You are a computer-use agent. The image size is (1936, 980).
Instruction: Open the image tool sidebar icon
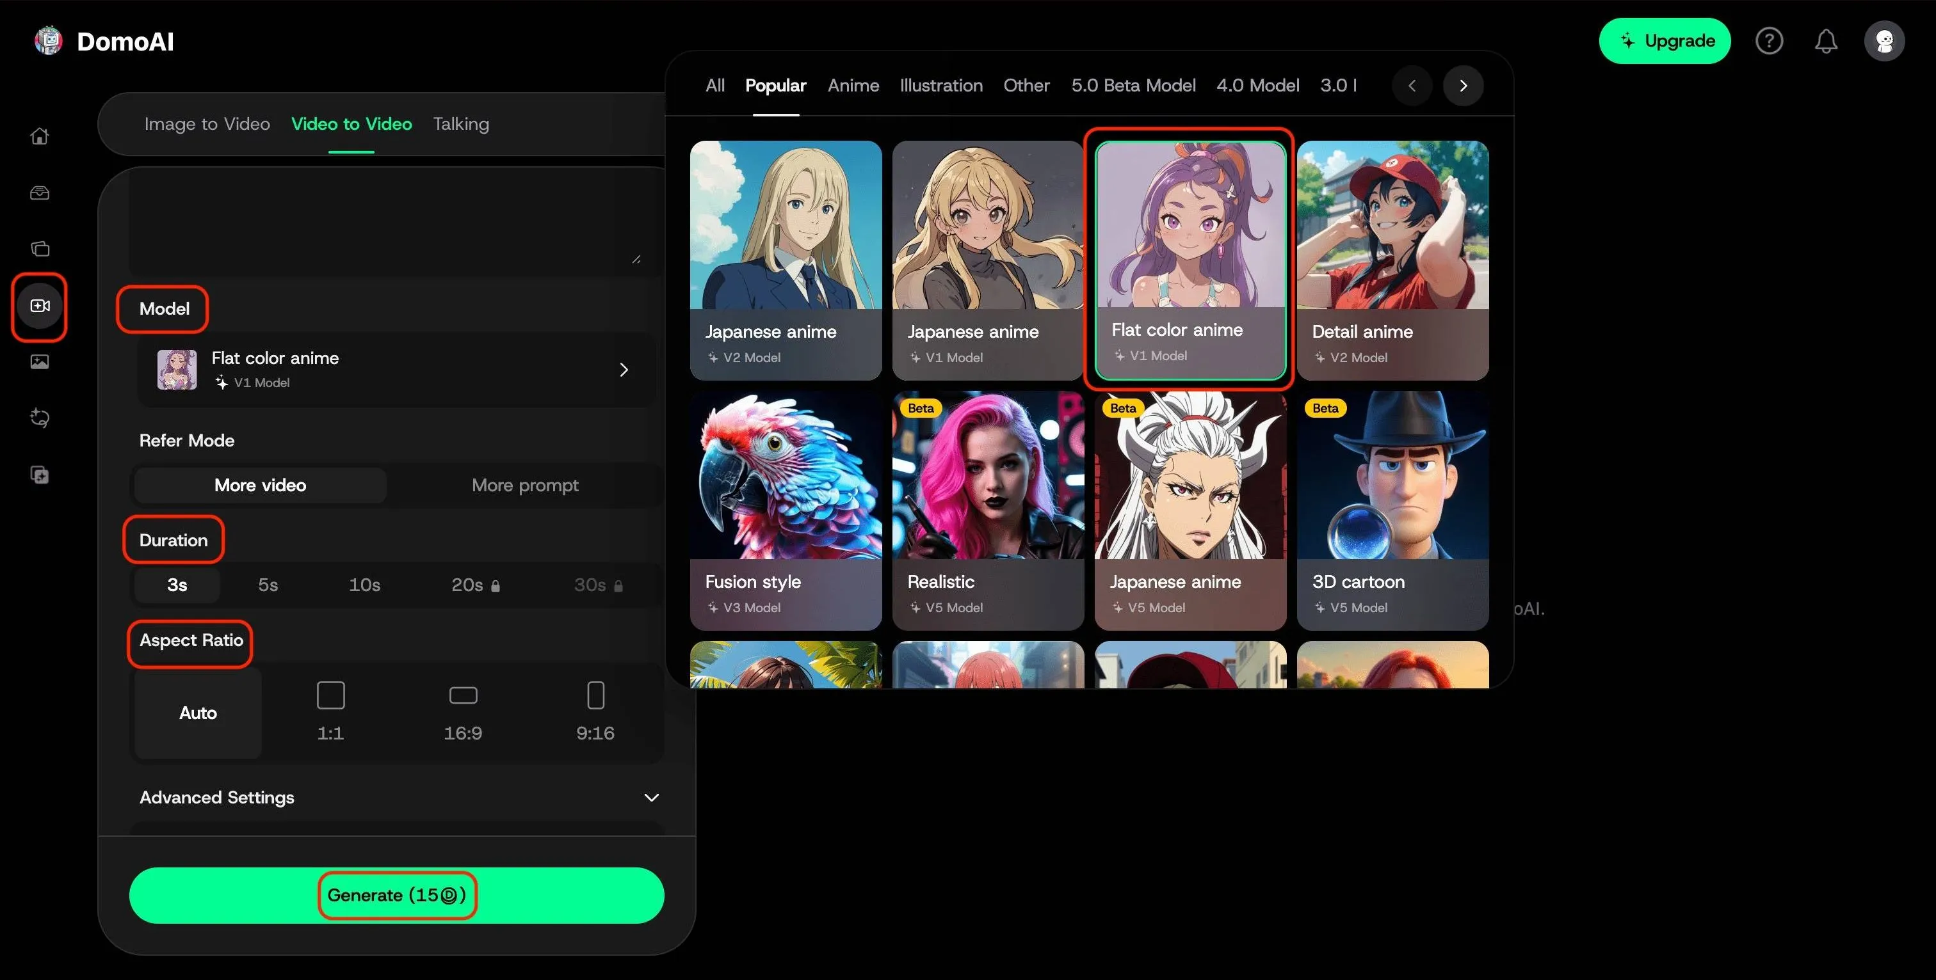click(x=40, y=362)
